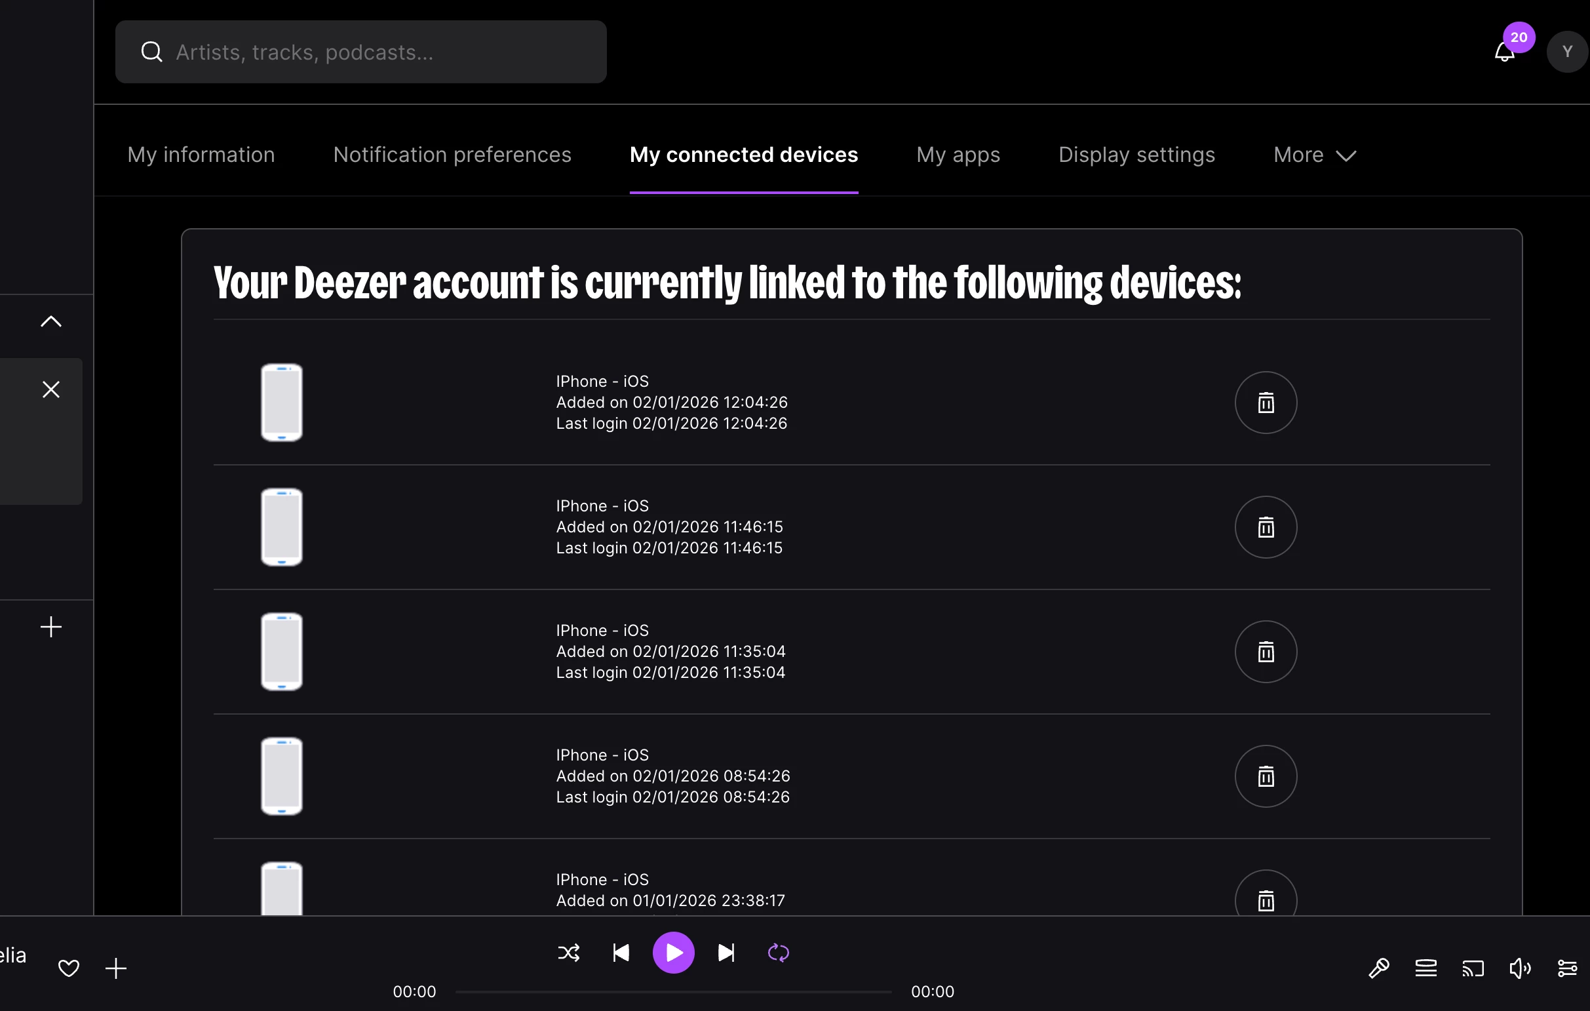Image resolution: width=1590 pixels, height=1011 pixels.
Task: Toggle shuffle mode
Action: [568, 953]
